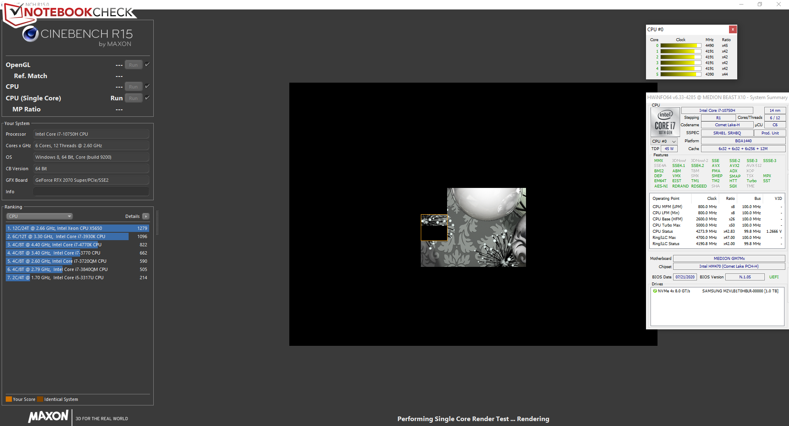Minimize the Cinebench main window
The width and height of the screenshot is (789, 426).
click(x=741, y=5)
